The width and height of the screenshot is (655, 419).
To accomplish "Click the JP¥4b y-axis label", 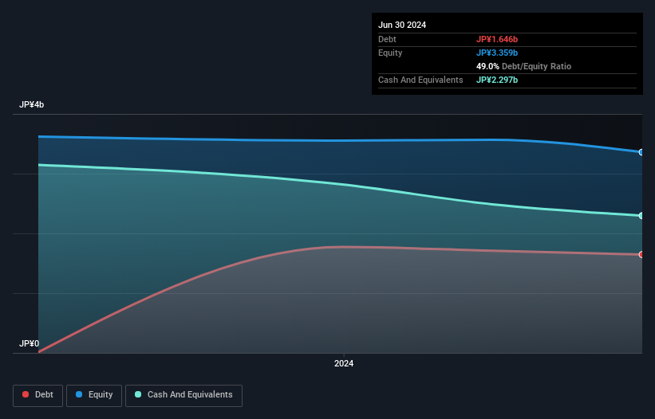I will click(31, 104).
